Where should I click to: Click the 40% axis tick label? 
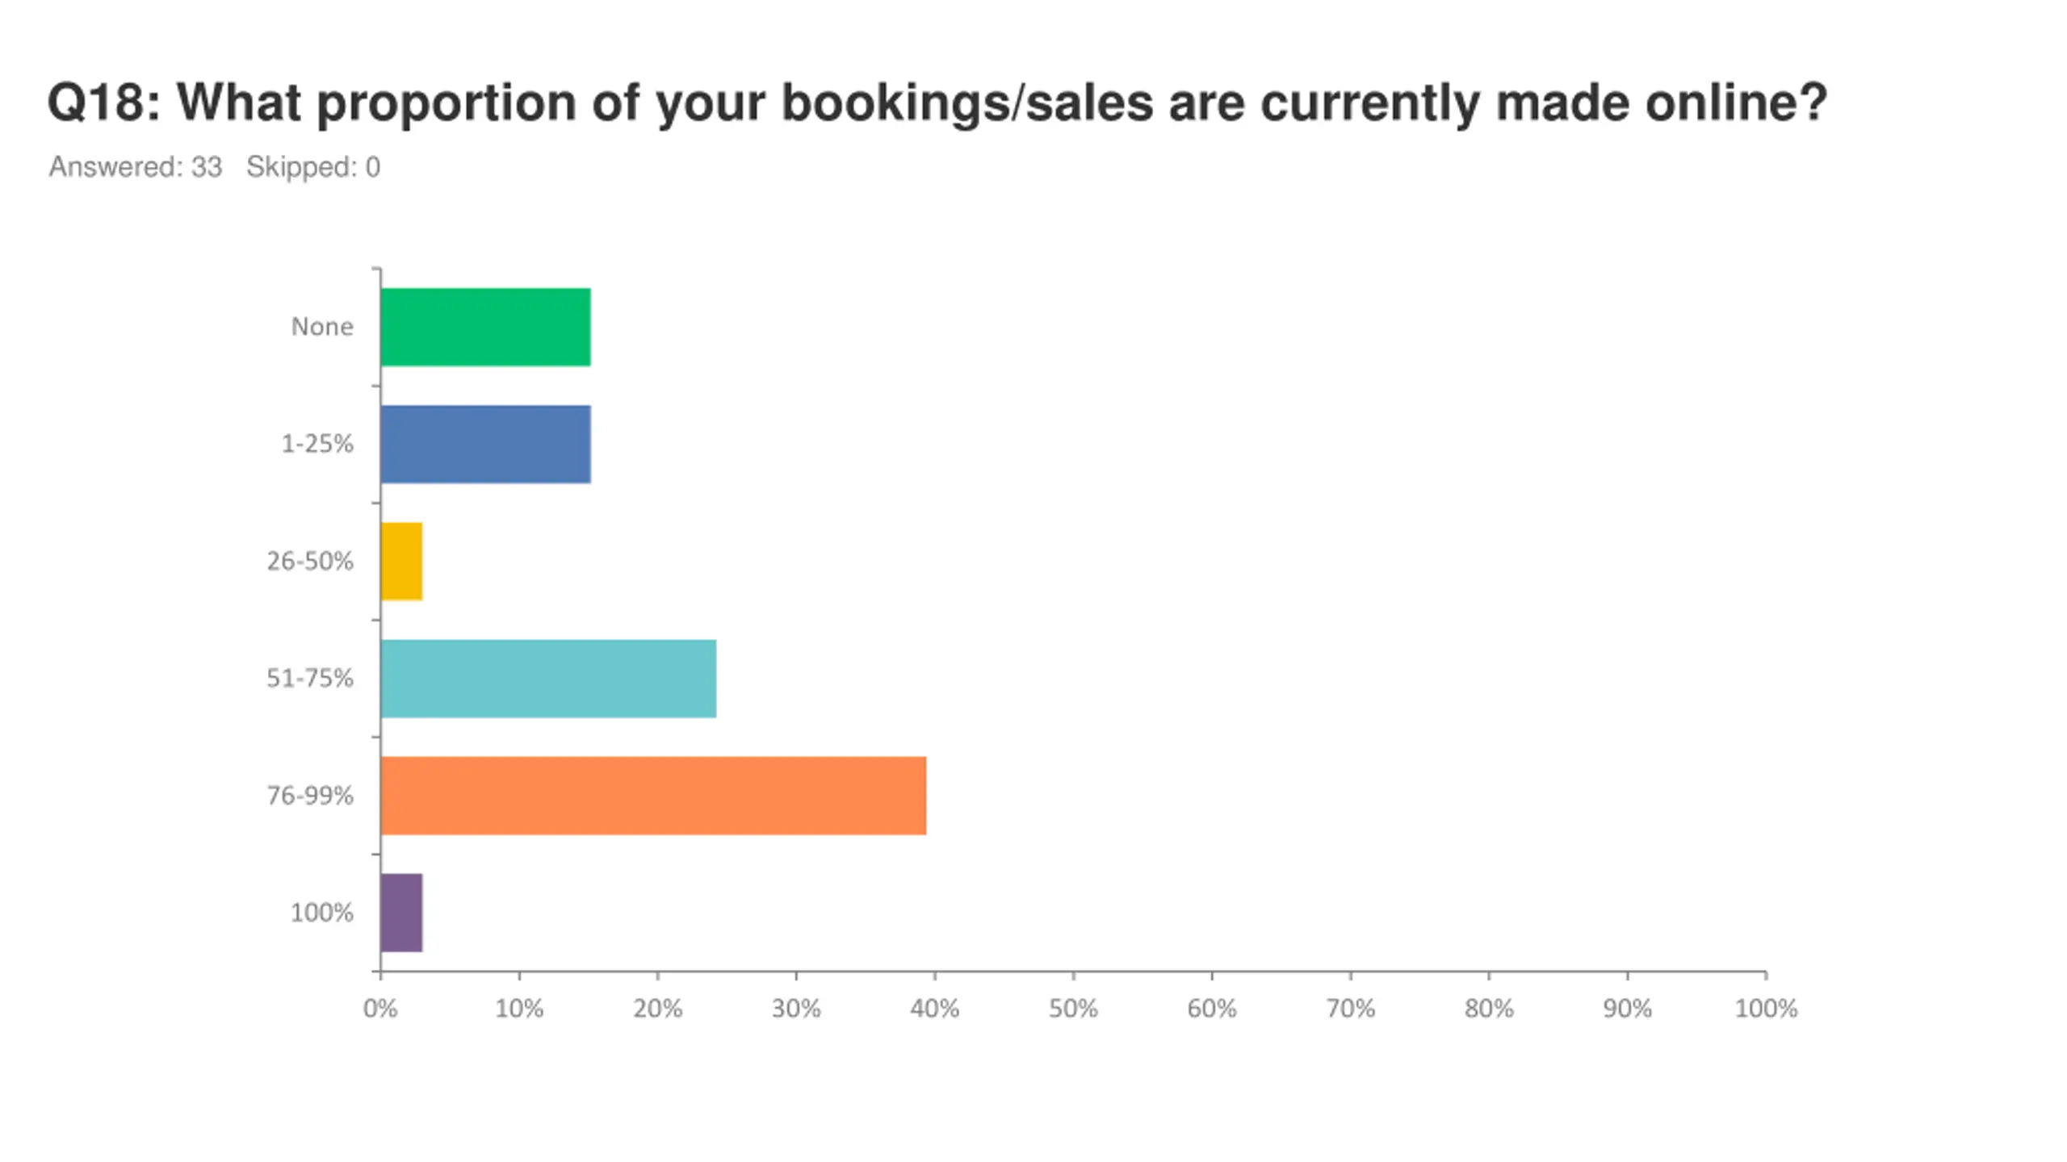point(934,1009)
